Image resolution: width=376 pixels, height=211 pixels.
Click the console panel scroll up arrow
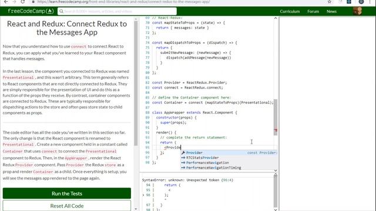point(276,175)
